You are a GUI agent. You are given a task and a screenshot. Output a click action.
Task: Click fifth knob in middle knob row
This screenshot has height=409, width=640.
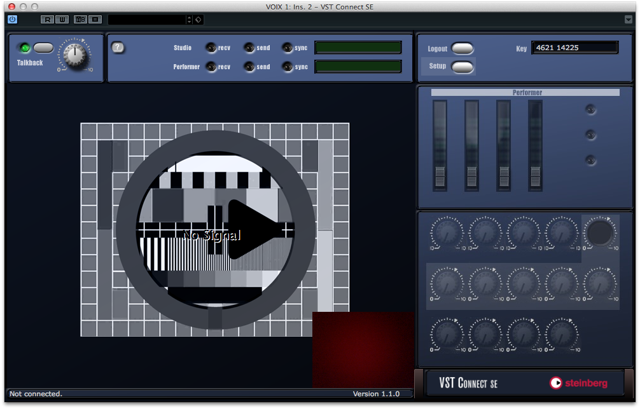pos(600,283)
